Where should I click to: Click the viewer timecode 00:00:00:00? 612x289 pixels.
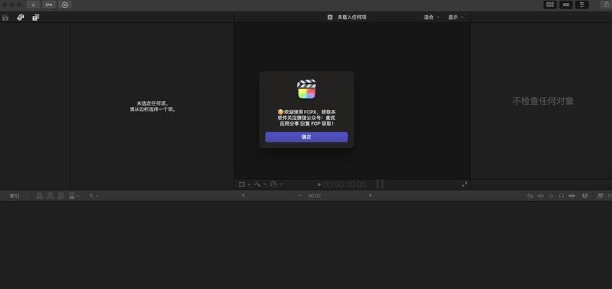click(x=345, y=185)
